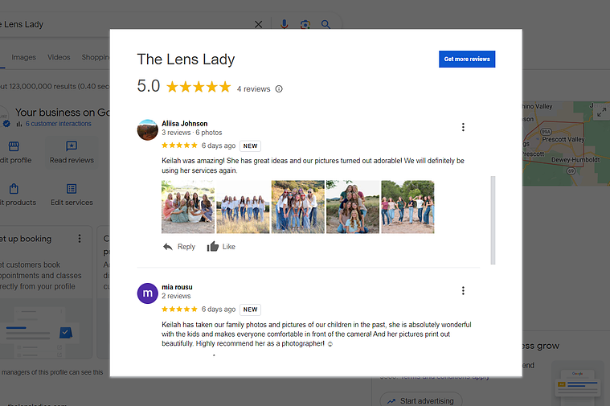Screen dimensions: 610x406
Task: Click the Start advertising button
Action: tap(421, 400)
